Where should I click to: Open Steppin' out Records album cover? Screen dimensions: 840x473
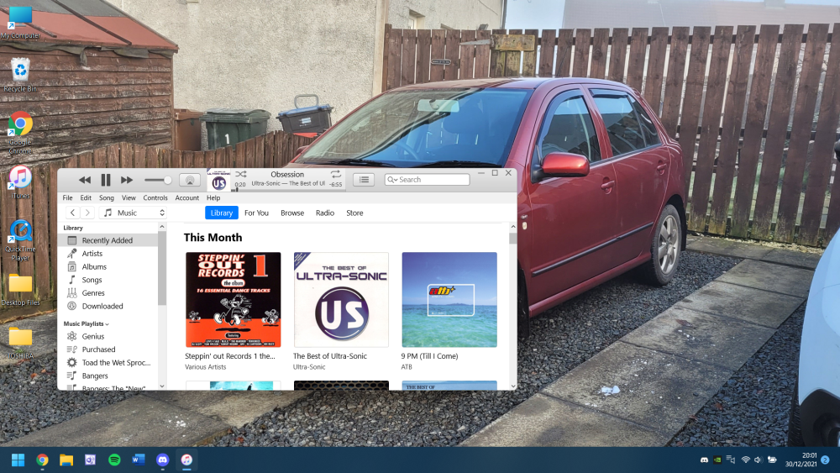(233, 299)
